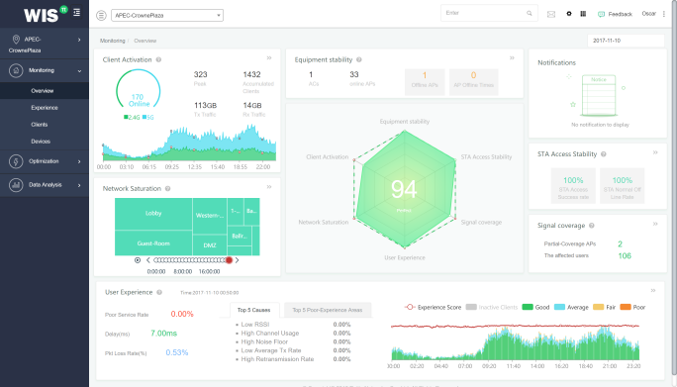This screenshot has height=387, width=677.
Task: Click the red timeline position marker
Action: coord(229,260)
